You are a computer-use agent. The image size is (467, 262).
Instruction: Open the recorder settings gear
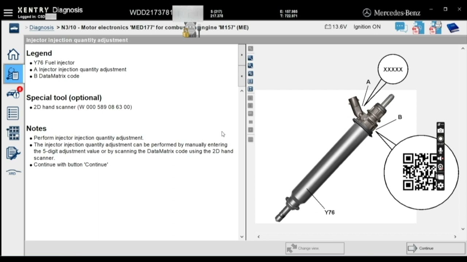pyautogui.click(x=440, y=186)
